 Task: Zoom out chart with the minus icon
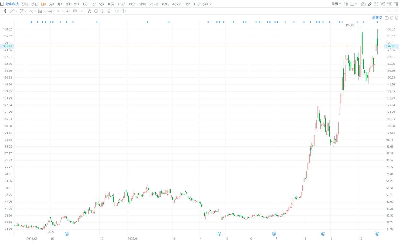[392, 18]
